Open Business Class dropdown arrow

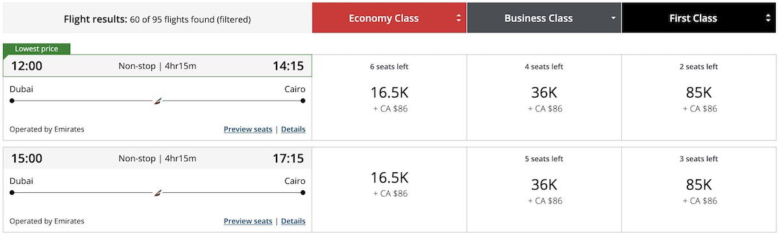click(613, 18)
